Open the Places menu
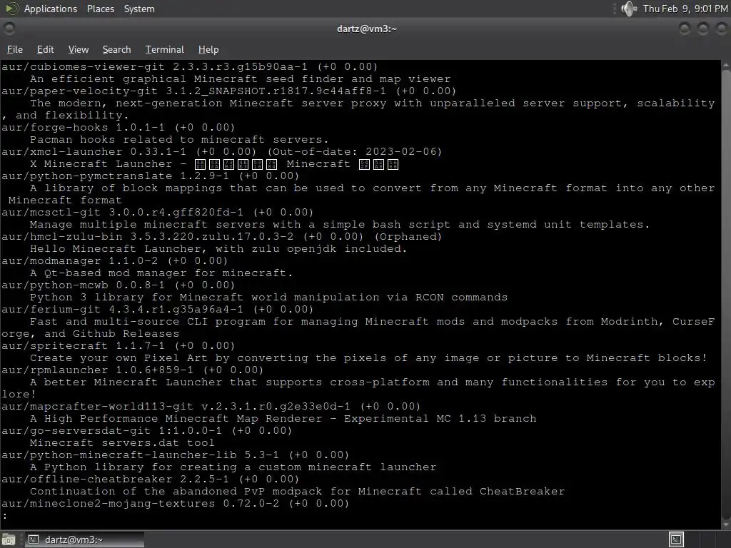This screenshot has height=548, width=731. [100, 9]
